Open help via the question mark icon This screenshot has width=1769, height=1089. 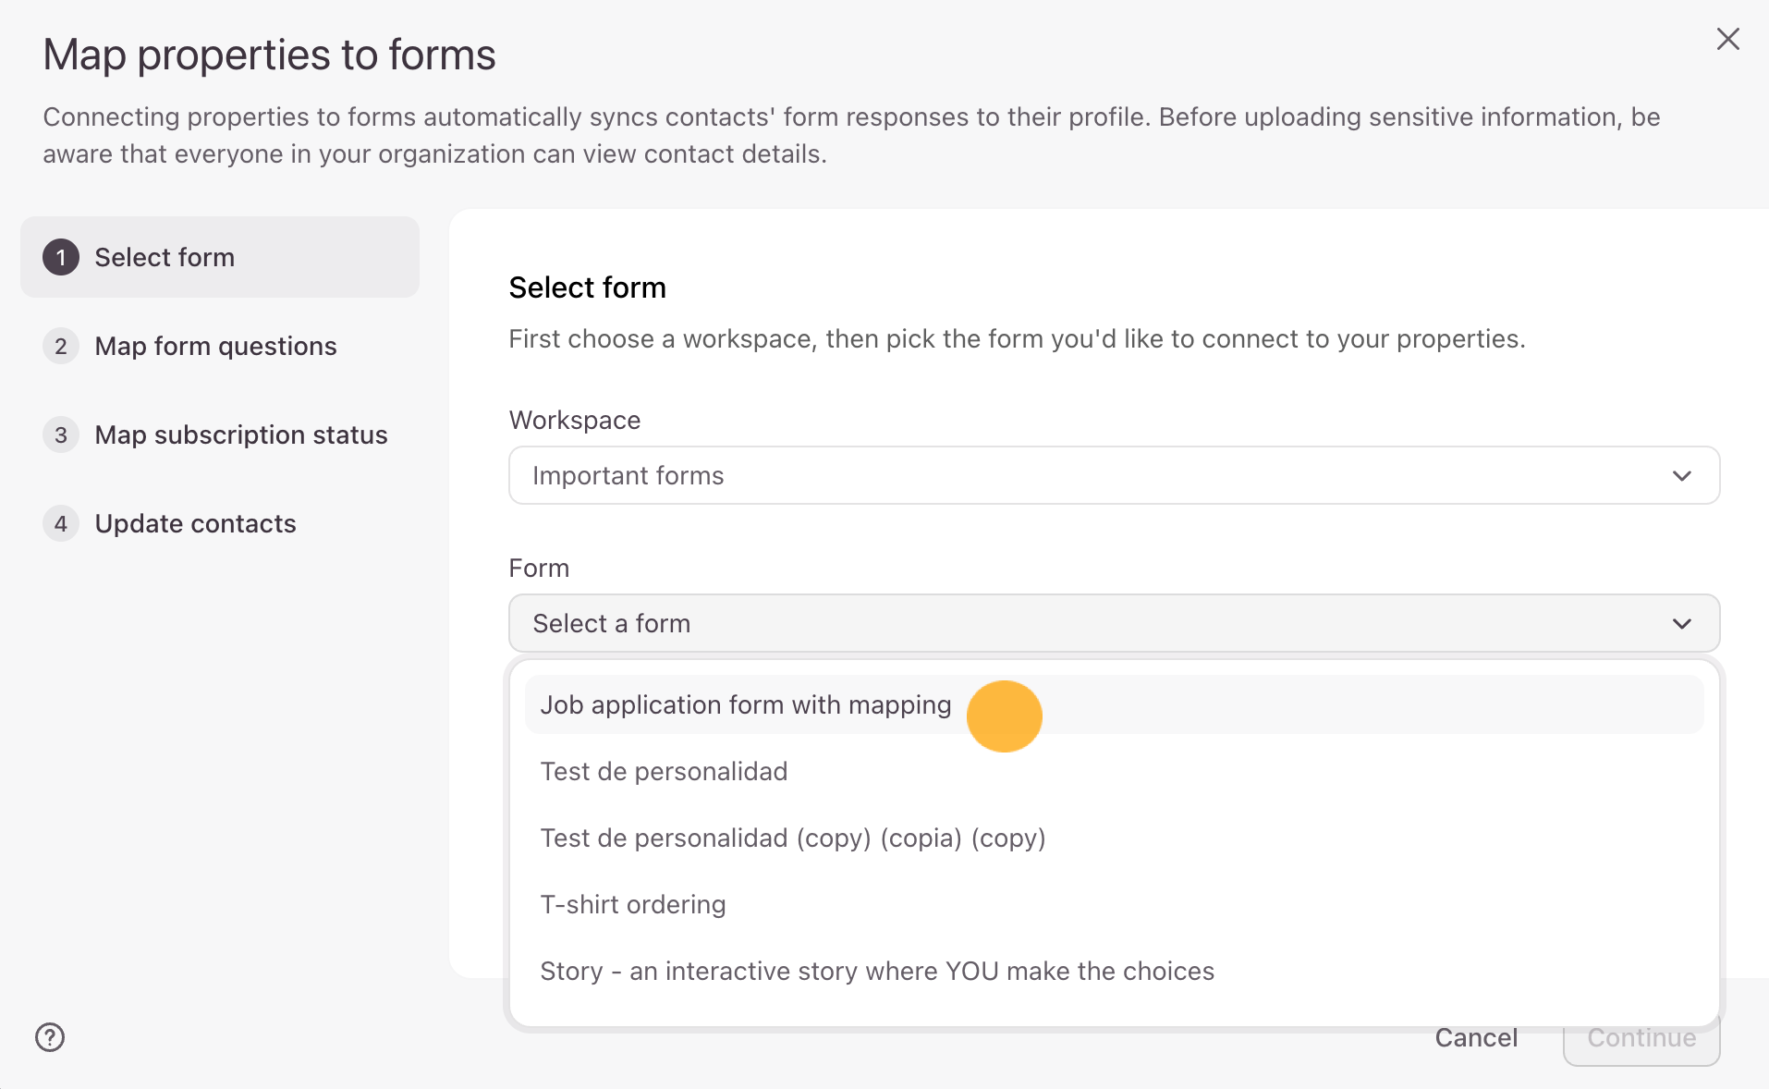point(50,1037)
